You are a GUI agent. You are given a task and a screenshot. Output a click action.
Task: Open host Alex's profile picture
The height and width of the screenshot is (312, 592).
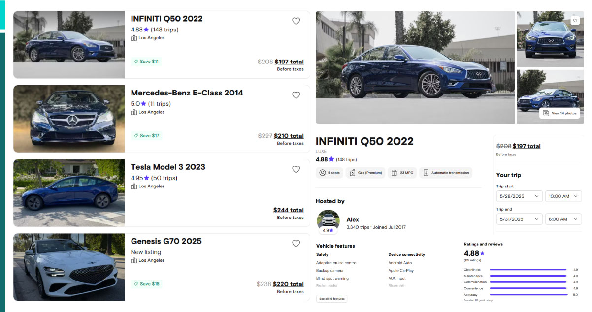[328, 221]
